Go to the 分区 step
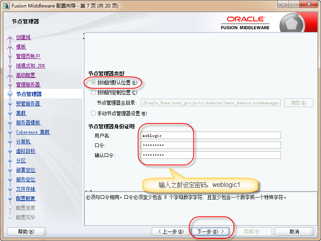 (21, 160)
